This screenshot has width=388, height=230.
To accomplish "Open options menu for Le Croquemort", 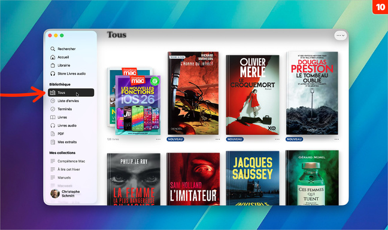I will pos(277,139).
